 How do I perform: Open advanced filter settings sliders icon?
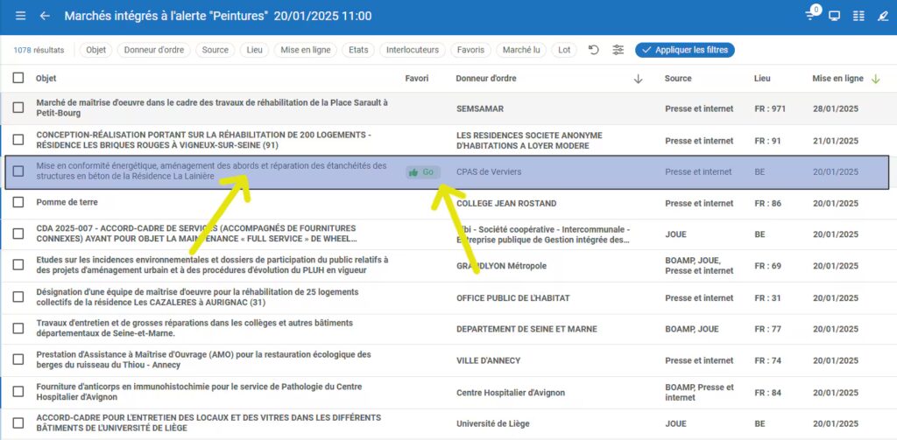[x=618, y=50]
